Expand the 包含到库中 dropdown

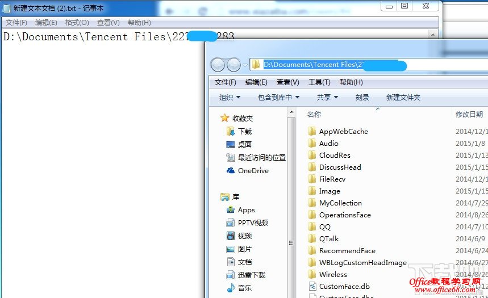pos(278,98)
